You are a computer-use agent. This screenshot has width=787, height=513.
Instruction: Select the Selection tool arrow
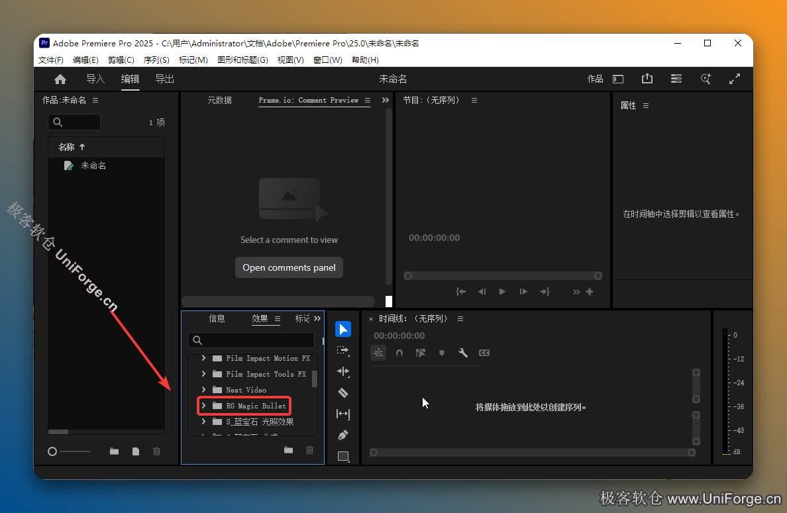tap(342, 329)
